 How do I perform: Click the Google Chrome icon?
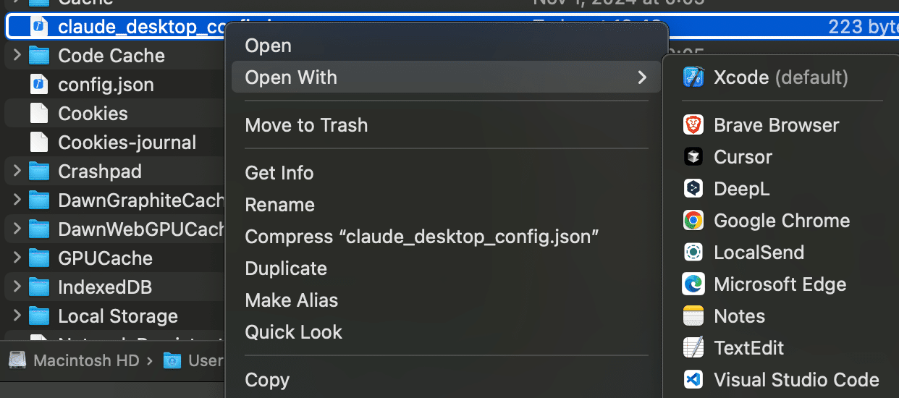point(693,221)
